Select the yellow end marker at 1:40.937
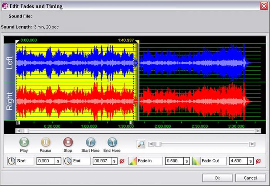 [x=137, y=41]
